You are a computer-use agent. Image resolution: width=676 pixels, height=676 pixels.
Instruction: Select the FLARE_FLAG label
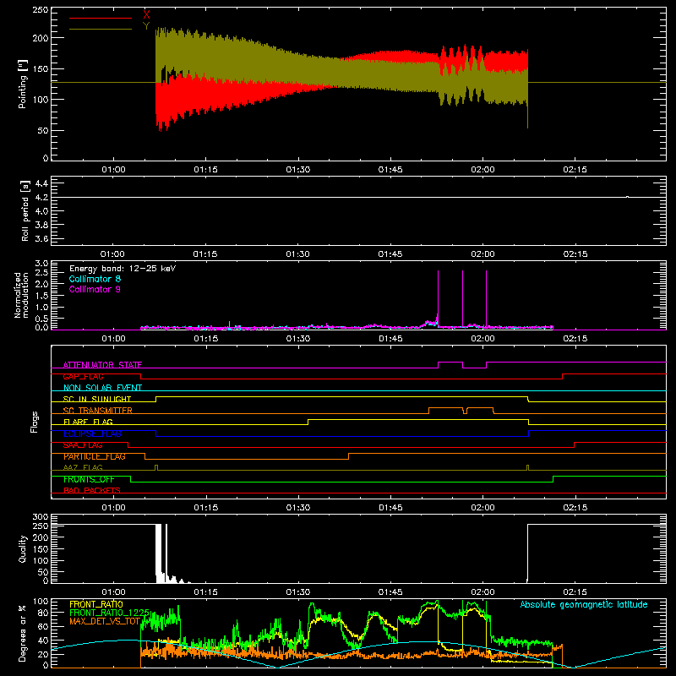click(x=88, y=422)
